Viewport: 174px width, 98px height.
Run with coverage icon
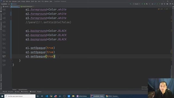pyautogui.click(x=147, y=4)
